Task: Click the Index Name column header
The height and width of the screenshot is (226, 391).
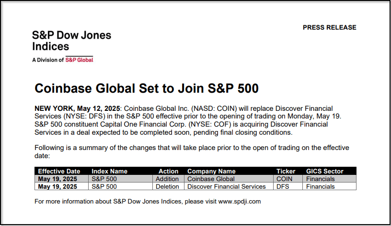Action: coord(109,171)
